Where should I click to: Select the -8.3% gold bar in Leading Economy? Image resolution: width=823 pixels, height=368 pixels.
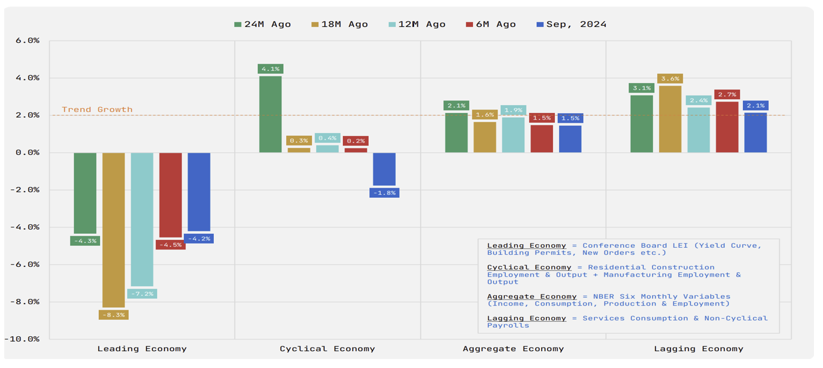113,230
